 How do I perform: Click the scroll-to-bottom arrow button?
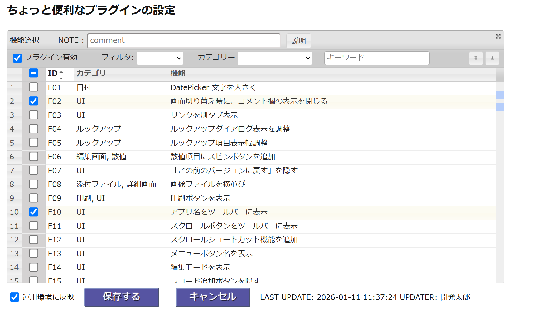pyautogui.click(x=492, y=58)
